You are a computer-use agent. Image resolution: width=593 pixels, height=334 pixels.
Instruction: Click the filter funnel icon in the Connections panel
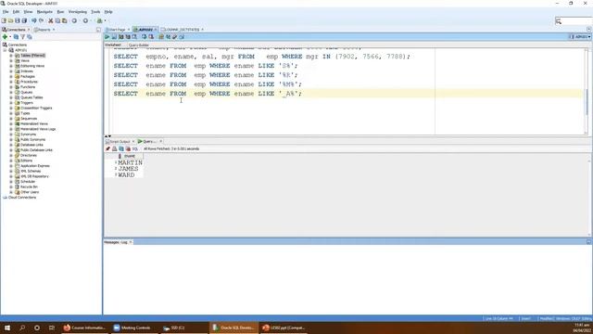click(x=22, y=37)
